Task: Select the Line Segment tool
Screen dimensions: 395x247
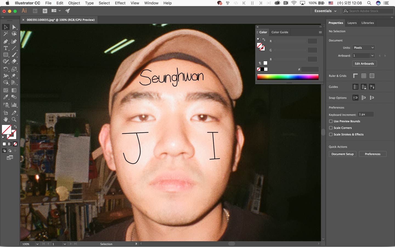Action: [14, 48]
